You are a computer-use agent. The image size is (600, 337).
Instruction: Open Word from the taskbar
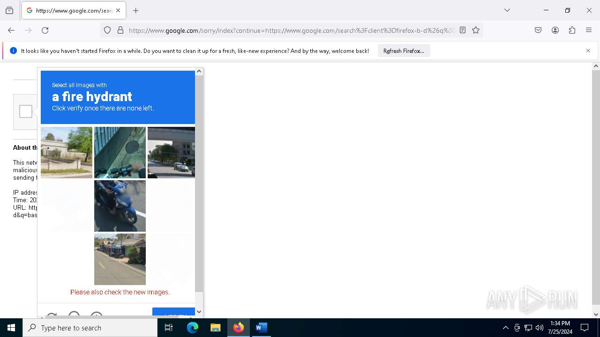[262, 328]
